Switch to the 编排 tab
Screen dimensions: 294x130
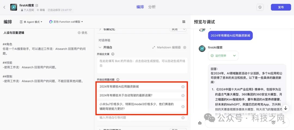pyautogui.click(x=140, y=7)
